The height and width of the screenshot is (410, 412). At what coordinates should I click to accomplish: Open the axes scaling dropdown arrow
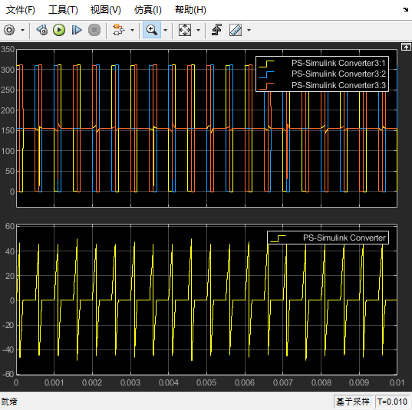click(x=199, y=30)
